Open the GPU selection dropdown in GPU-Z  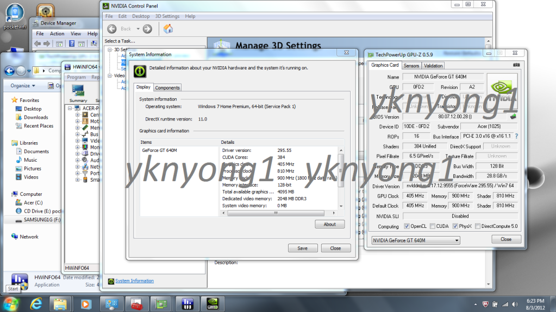click(x=416, y=240)
